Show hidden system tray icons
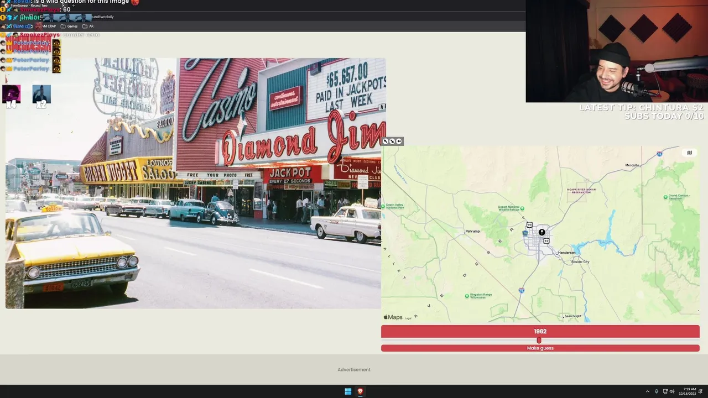 pos(648,391)
